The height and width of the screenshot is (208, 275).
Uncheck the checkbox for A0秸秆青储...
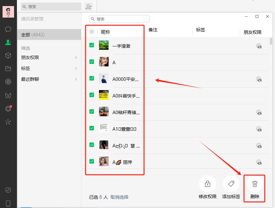coord(92,112)
